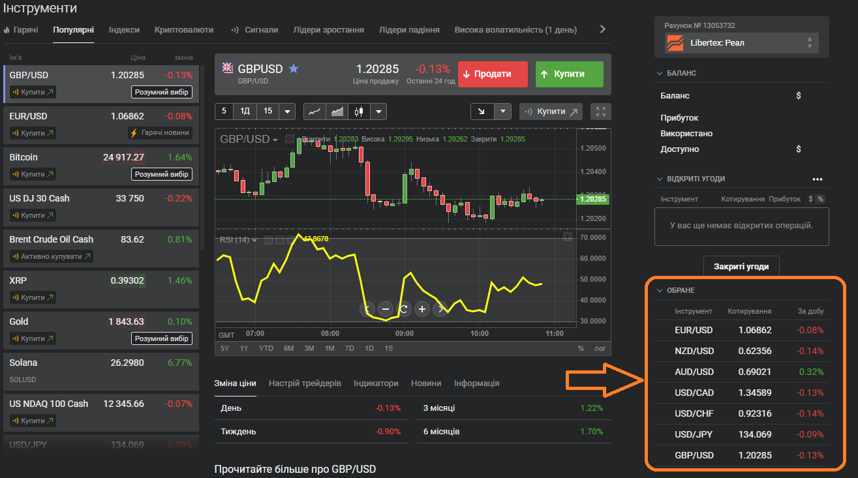Toggle profit display to percent
Image resolution: width=858 pixels, height=478 pixels.
point(820,199)
